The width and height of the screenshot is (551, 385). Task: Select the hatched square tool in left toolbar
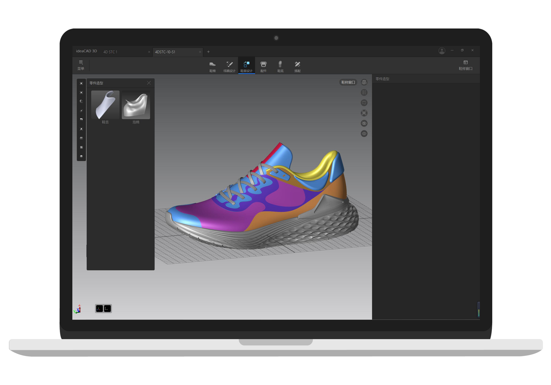coord(81,147)
